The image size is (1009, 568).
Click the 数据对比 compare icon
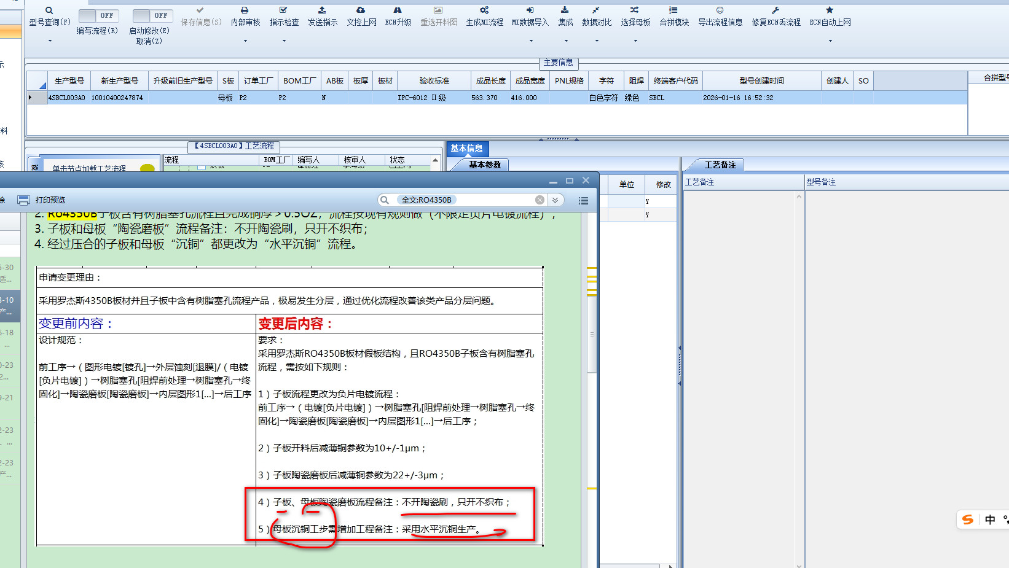(596, 10)
